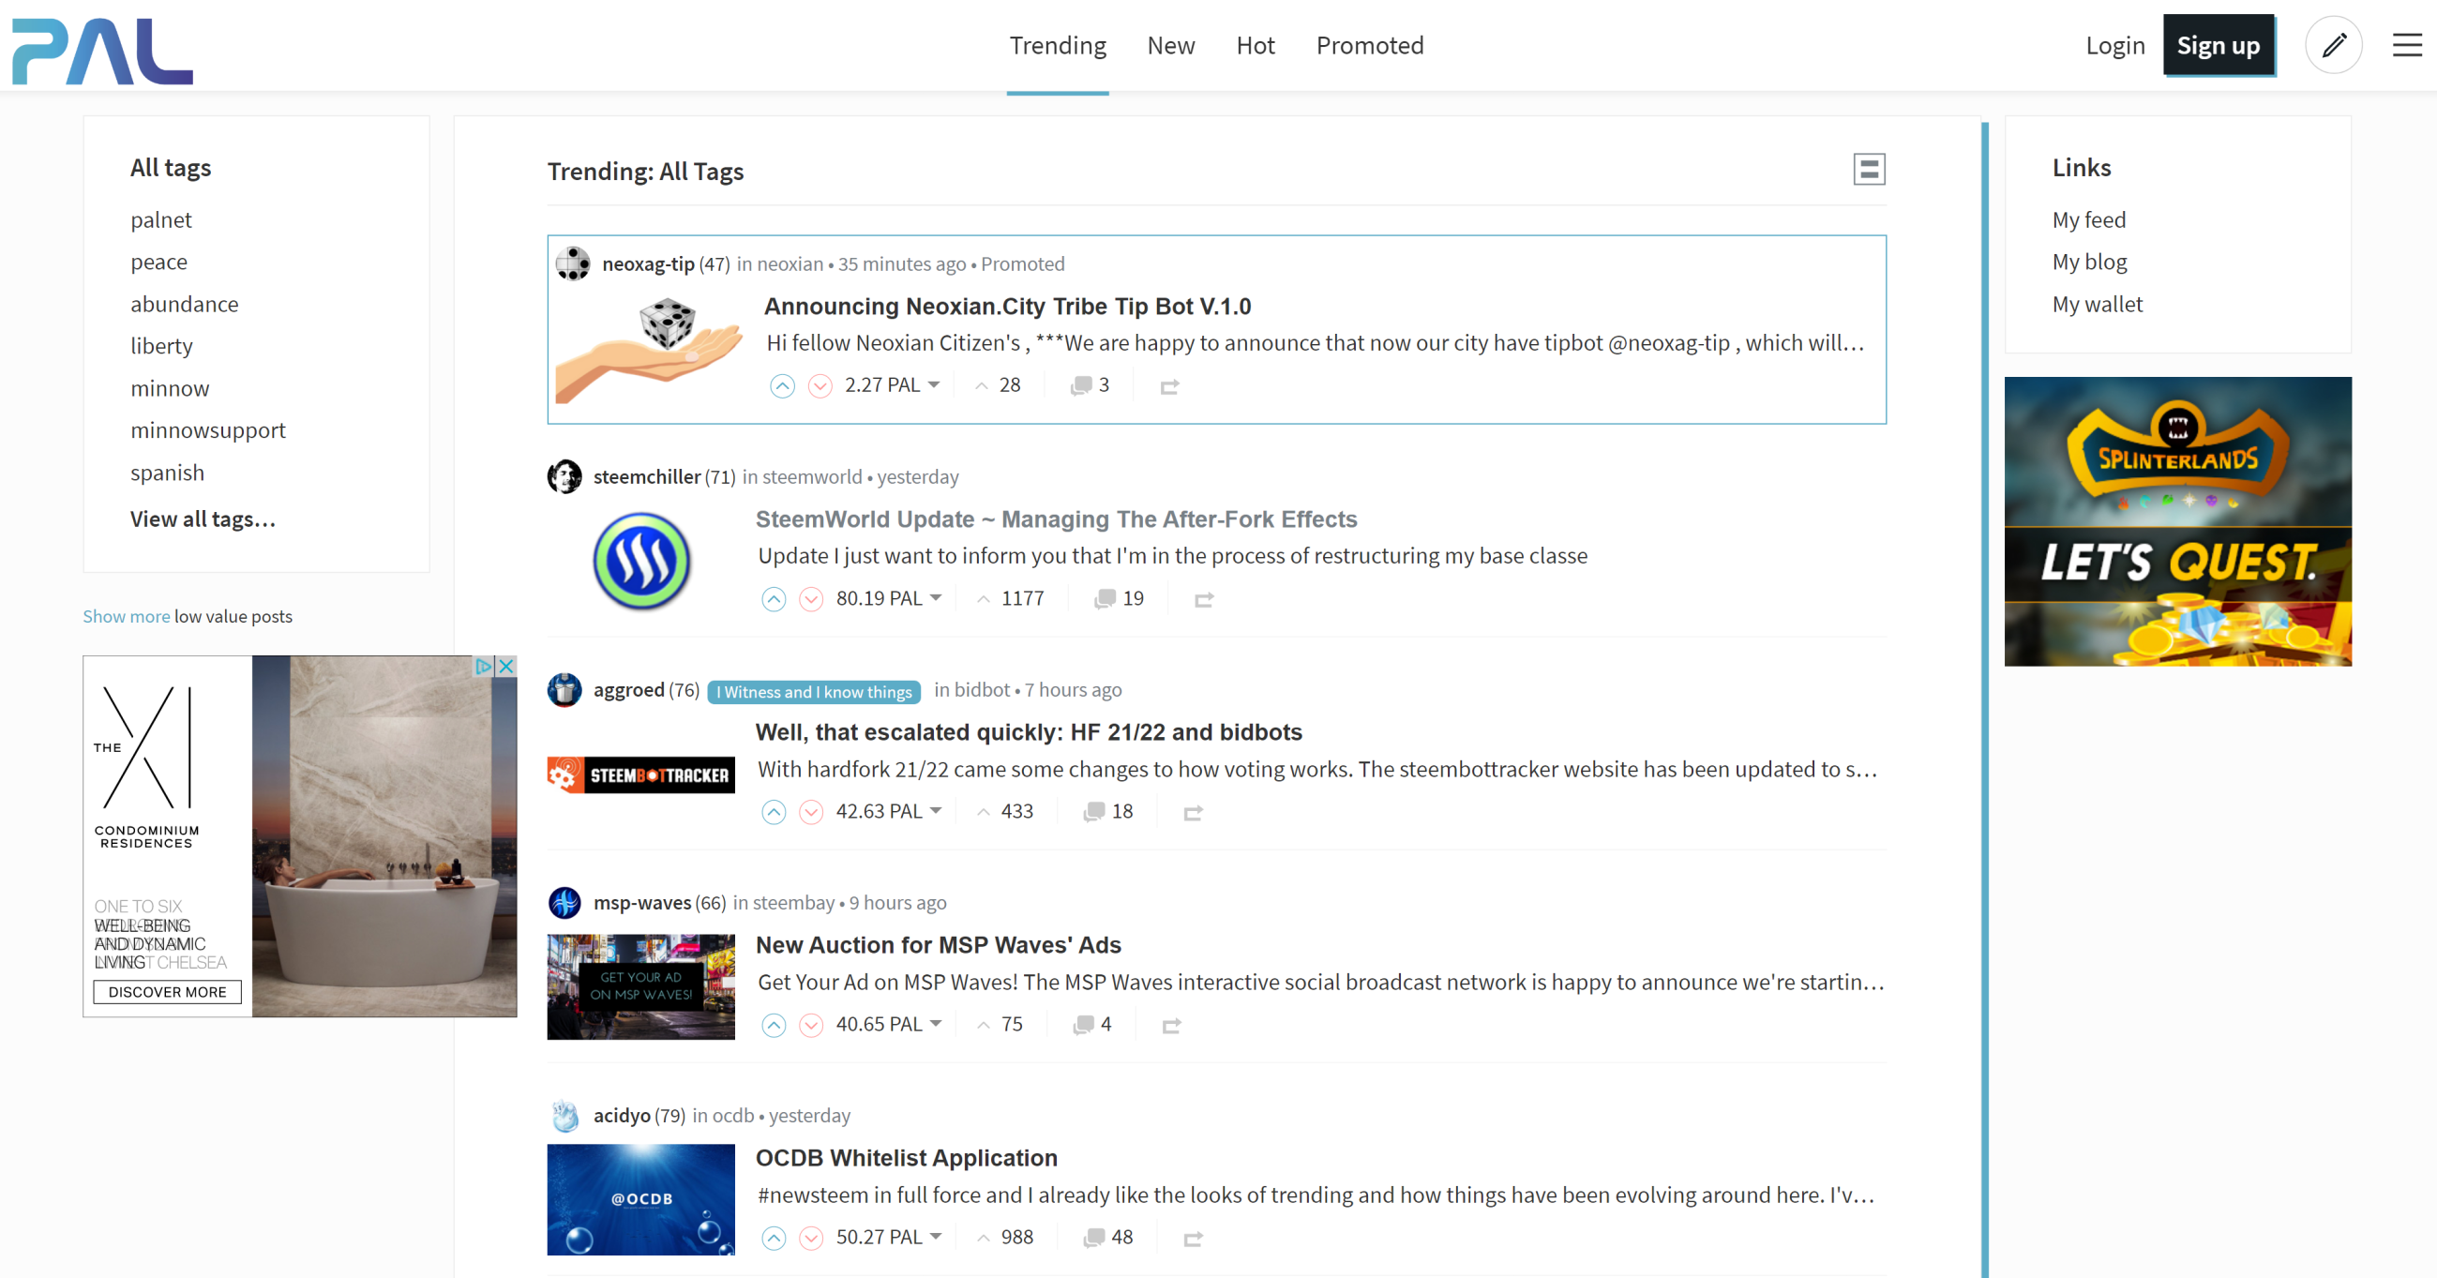This screenshot has height=1278, width=2437.
Task: Upvote the HF 21/22 and bidbots post
Action: pyautogui.click(x=773, y=812)
